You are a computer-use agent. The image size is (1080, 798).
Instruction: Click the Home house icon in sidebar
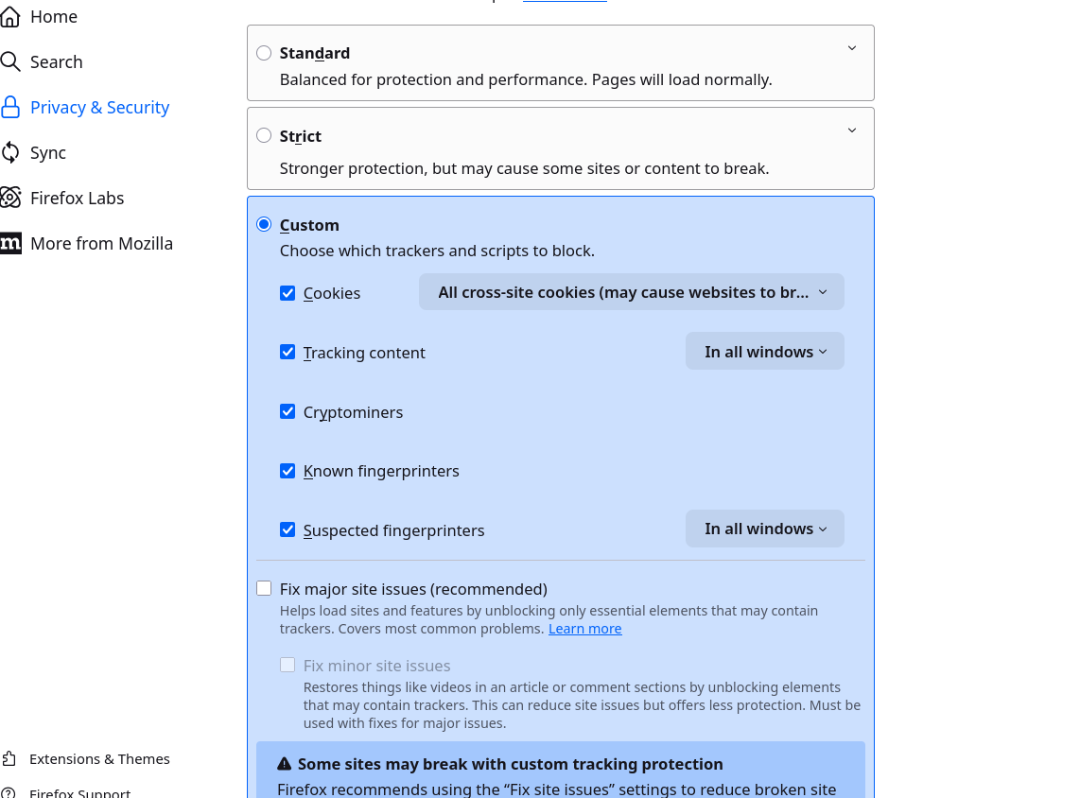tap(10, 16)
